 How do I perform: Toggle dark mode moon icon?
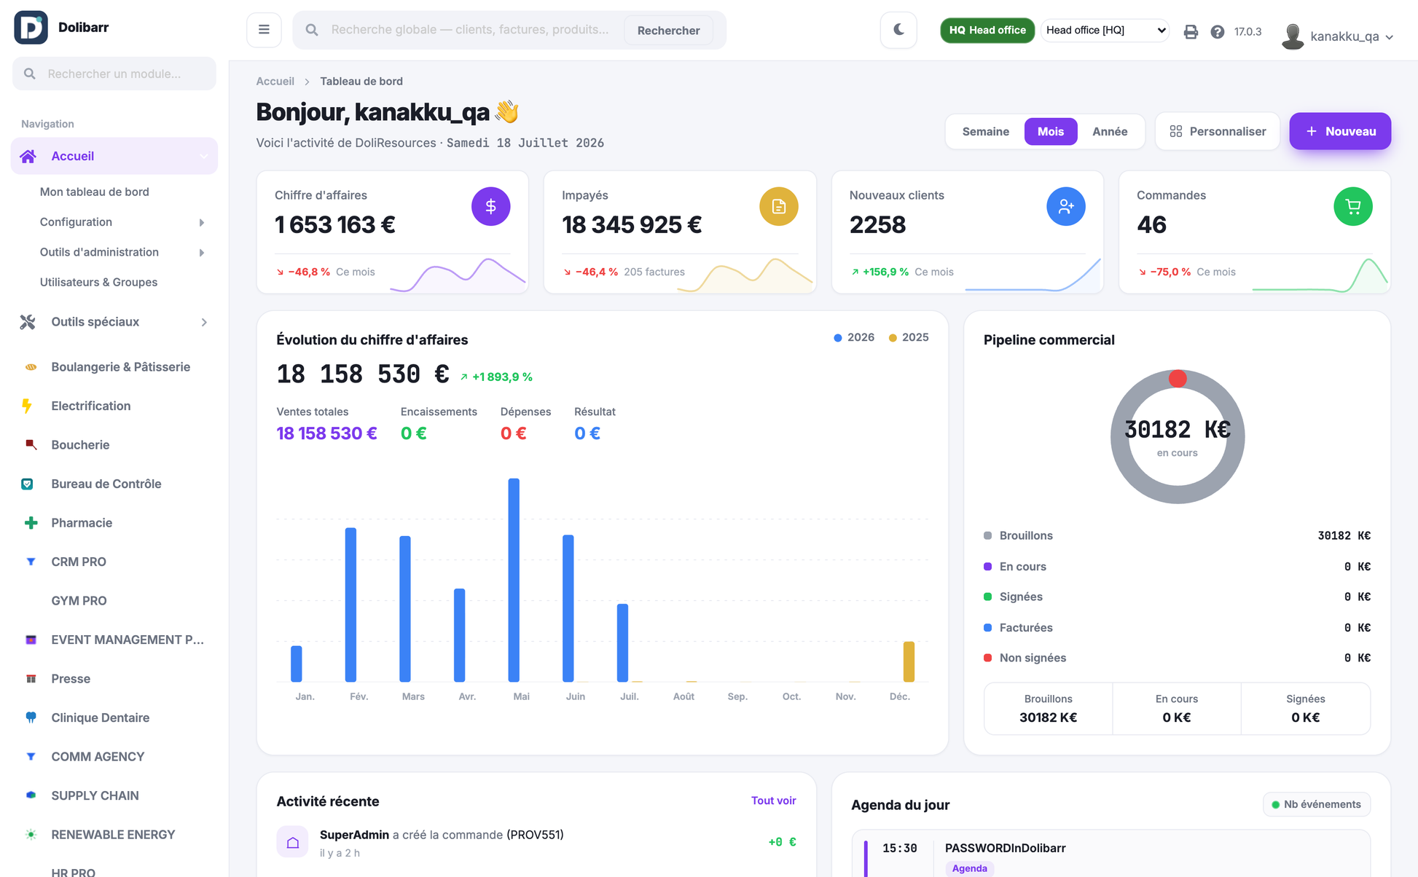pyautogui.click(x=898, y=30)
